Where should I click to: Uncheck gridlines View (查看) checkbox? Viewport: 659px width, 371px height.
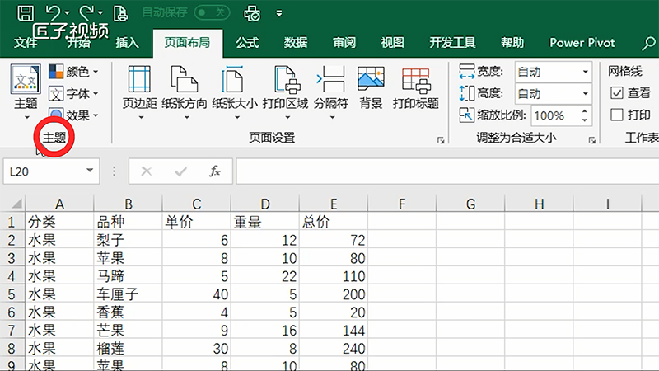[616, 93]
